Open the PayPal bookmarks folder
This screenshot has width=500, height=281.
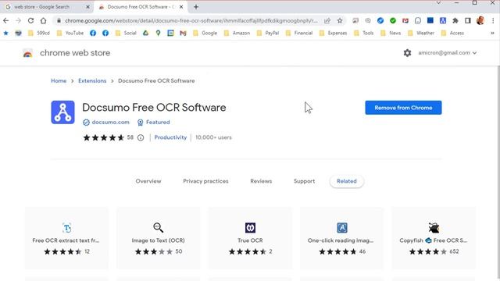[x=267, y=33]
